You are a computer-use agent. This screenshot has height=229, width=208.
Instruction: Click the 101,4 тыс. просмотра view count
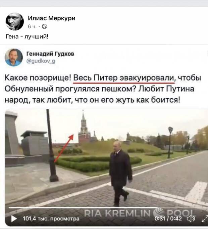[x=51, y=219]
